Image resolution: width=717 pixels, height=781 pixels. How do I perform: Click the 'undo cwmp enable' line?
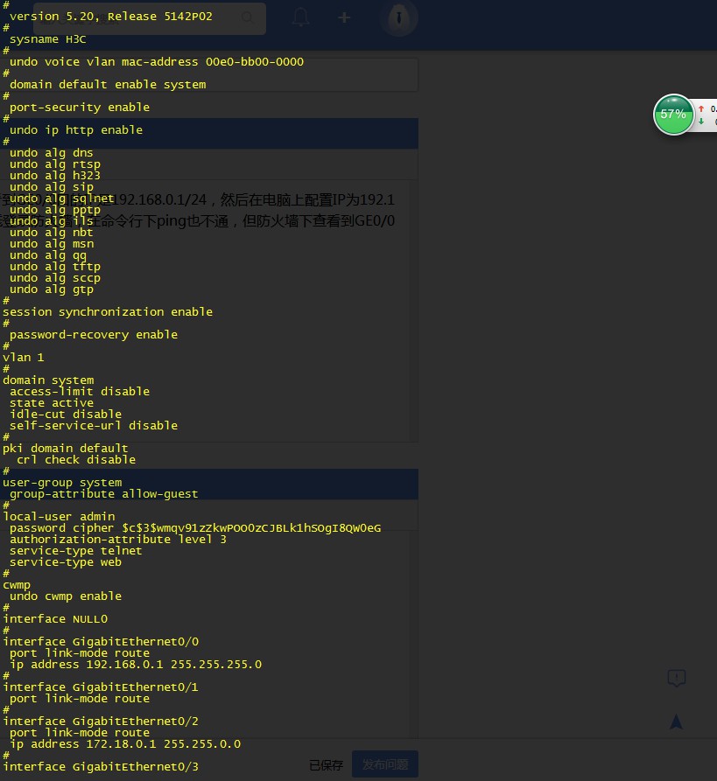[66, 596]
